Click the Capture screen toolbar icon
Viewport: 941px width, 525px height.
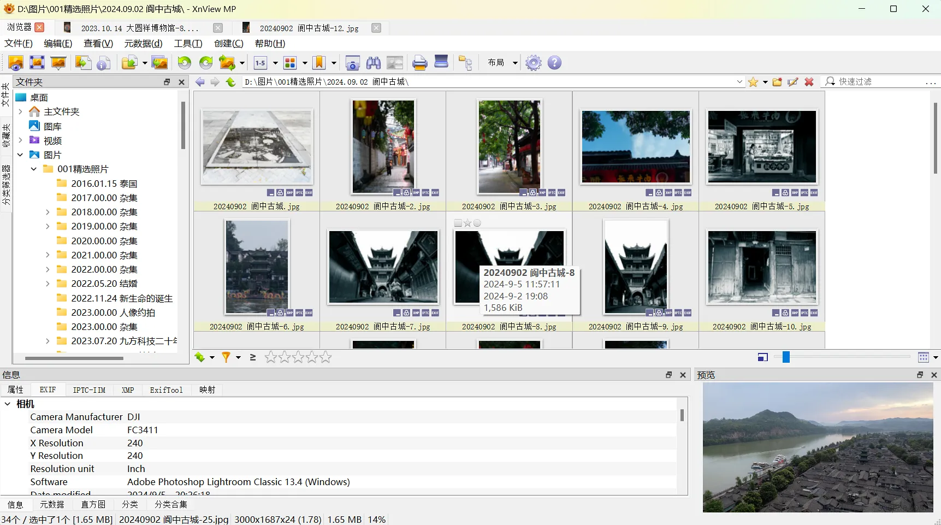click(x=352, y=63)
